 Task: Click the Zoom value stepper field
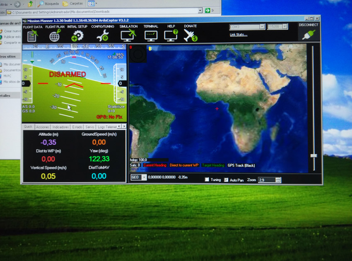[x=267, y=180]
